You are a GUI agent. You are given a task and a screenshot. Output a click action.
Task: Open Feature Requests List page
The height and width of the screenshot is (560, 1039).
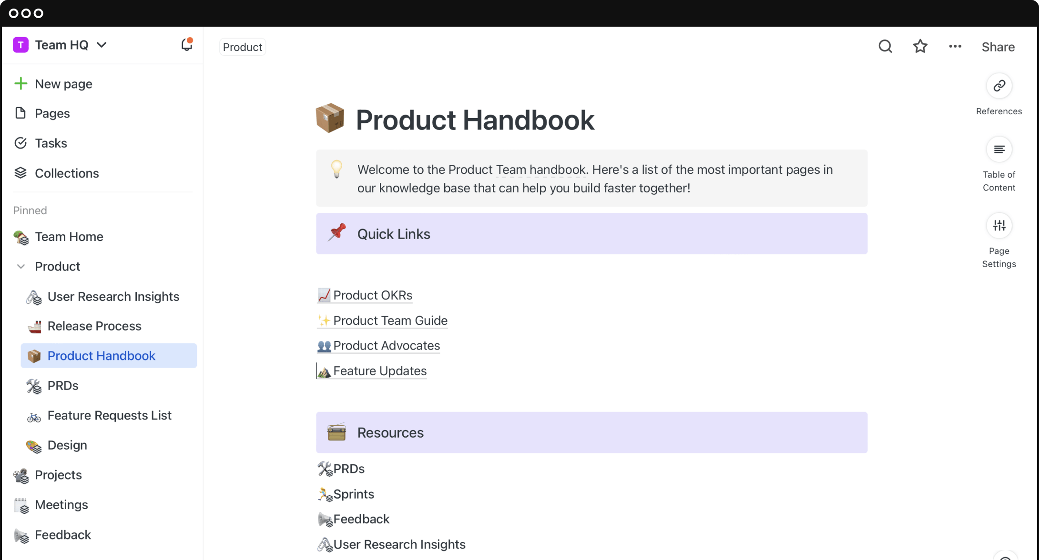(x=109, y=415)
